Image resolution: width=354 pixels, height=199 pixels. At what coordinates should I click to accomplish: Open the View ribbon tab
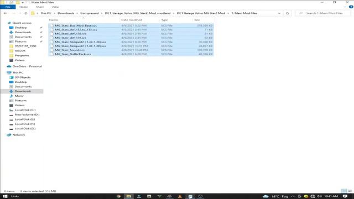pos(55,7)
